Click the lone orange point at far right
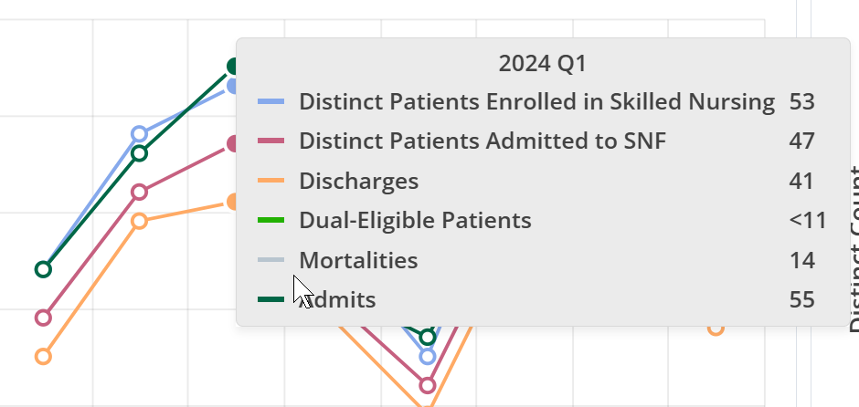This screenshot has width=859, height=407. [716, 328]
